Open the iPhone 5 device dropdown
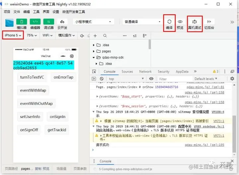This screenshot has width=239, height=175. click(x=13, y=35)
